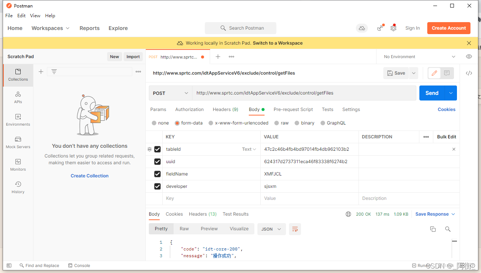Image resolution: width=481 pixels, height=273 pixels.
Task: Click the collections filter icon
Action: [54, 72]
